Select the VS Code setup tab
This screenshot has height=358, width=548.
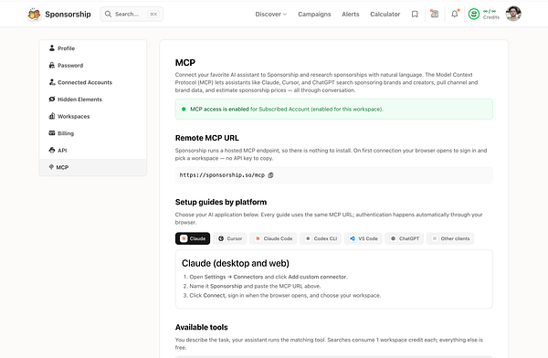364,238
